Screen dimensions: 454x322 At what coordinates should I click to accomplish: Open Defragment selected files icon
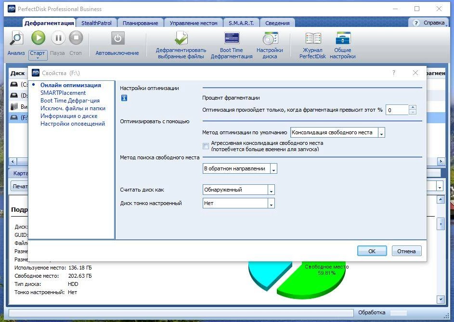(181, 38)
